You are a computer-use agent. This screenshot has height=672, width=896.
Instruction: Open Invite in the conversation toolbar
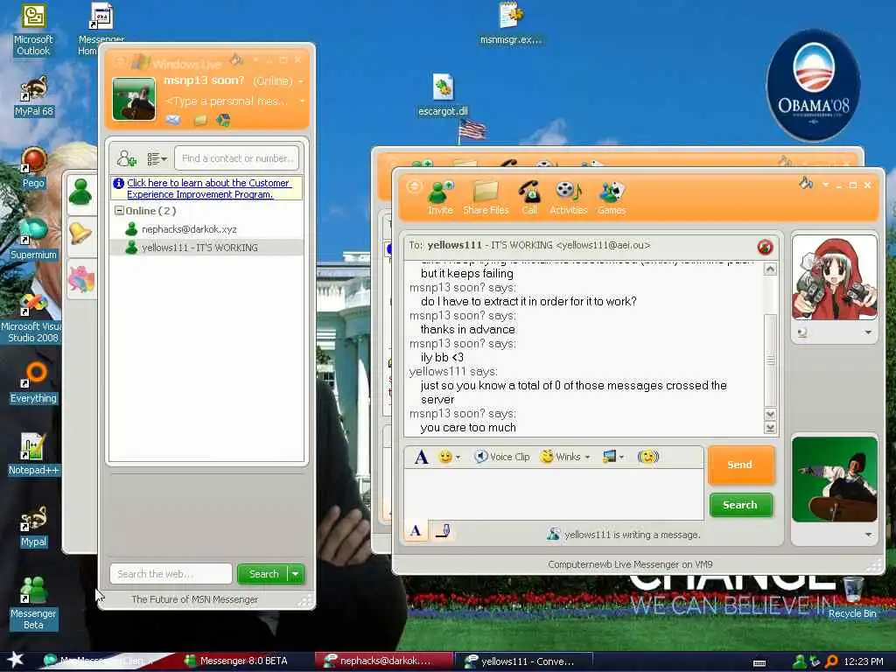tap(440, 198)
